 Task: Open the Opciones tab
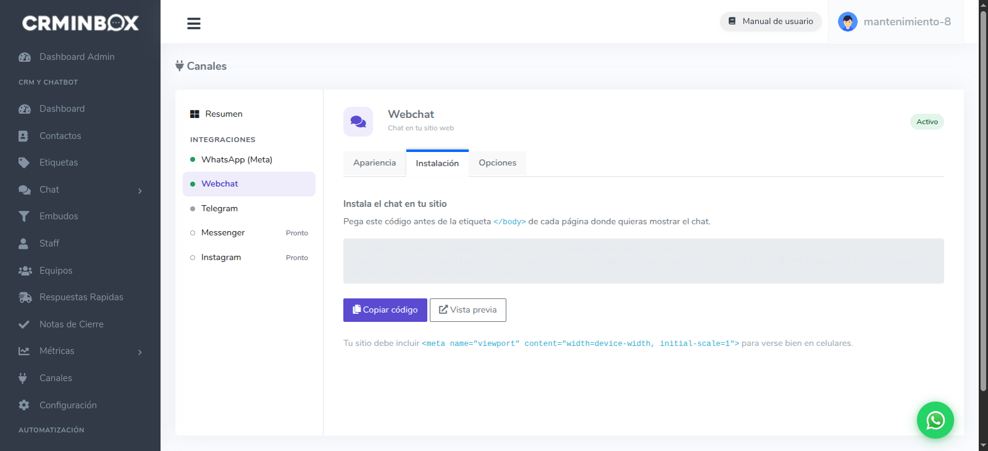click(x=497, y=163)
